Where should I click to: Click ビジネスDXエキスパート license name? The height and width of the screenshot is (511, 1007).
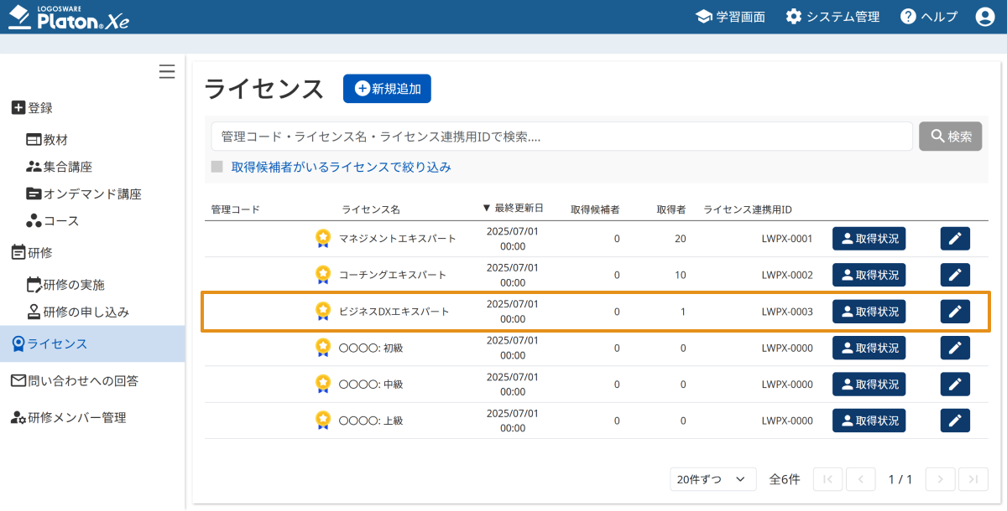click(394, 312)
